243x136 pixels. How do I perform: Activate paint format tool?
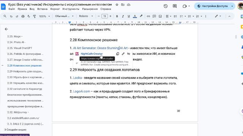(x=35, y=16)
